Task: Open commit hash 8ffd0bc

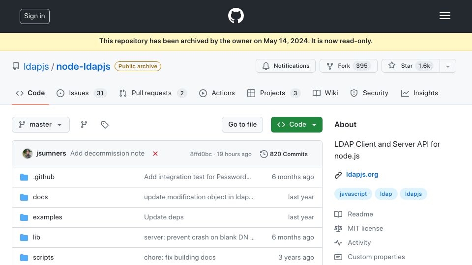Action: (x=201, y=154)
